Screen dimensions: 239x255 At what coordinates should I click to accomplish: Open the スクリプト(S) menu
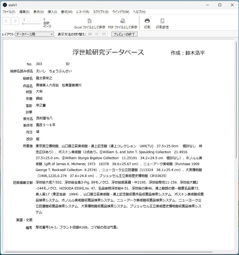coord(101,12)
